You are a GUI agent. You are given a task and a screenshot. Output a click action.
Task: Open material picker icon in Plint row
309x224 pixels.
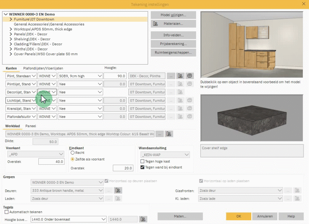180,76
